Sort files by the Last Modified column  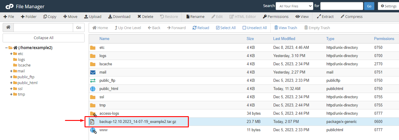(284, 39)
